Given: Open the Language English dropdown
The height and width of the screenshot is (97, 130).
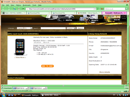Looking at the screenshot, I should coord(31,28).
